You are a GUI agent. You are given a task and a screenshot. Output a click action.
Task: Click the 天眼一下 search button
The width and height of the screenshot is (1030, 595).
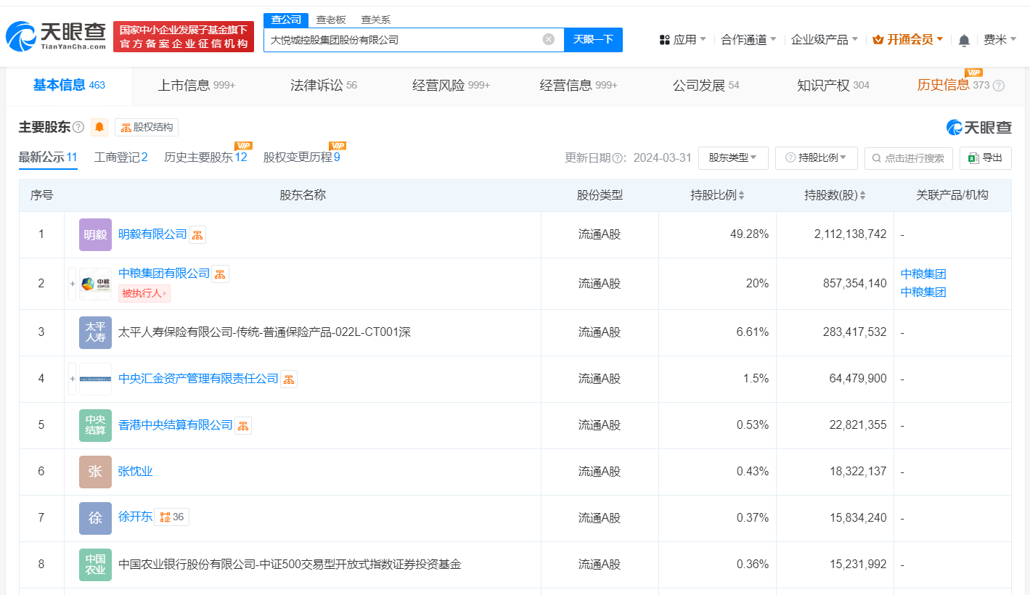click(593, 40)
